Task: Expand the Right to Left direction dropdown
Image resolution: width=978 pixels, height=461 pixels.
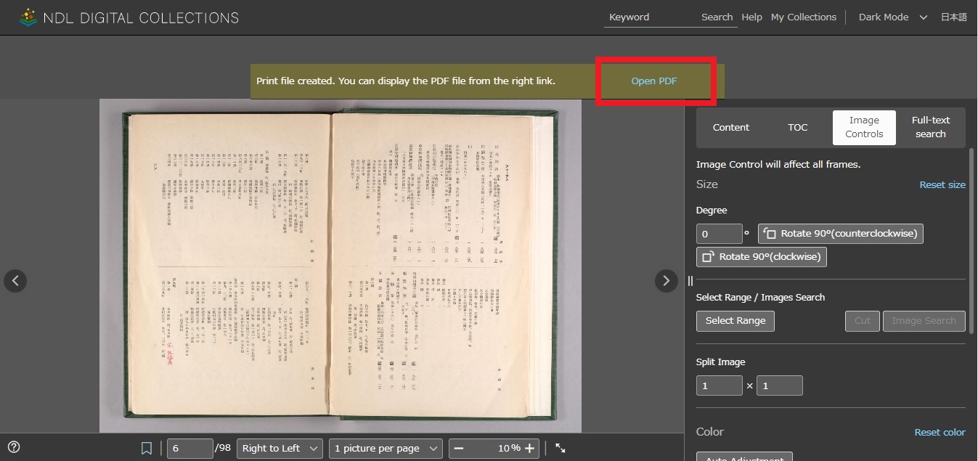Action: click(281, 448)
